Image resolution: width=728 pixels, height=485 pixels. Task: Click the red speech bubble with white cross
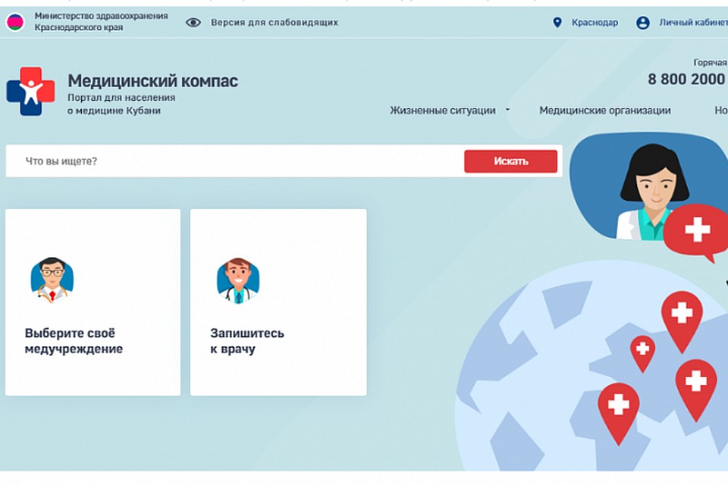pos(696,232)
